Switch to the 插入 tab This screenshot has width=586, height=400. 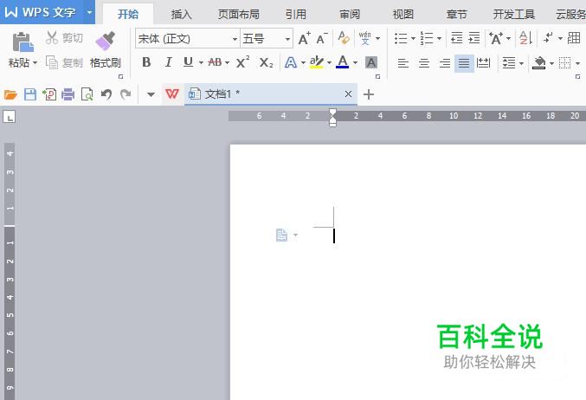[x=181, y=14]
